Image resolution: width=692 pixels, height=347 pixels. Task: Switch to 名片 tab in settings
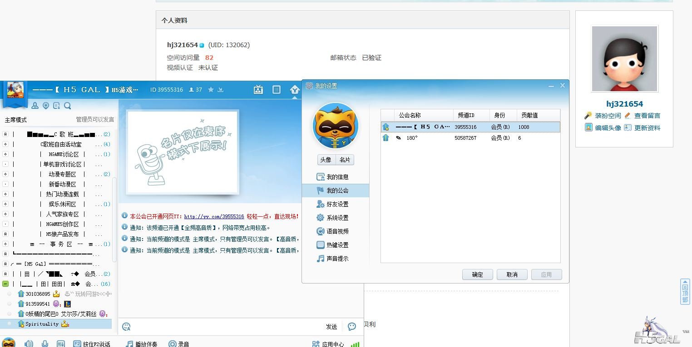point(345,160)
